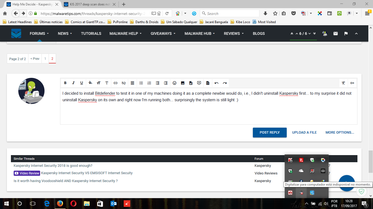
Task: Open the font size tool
Action: tap(99, 83)
